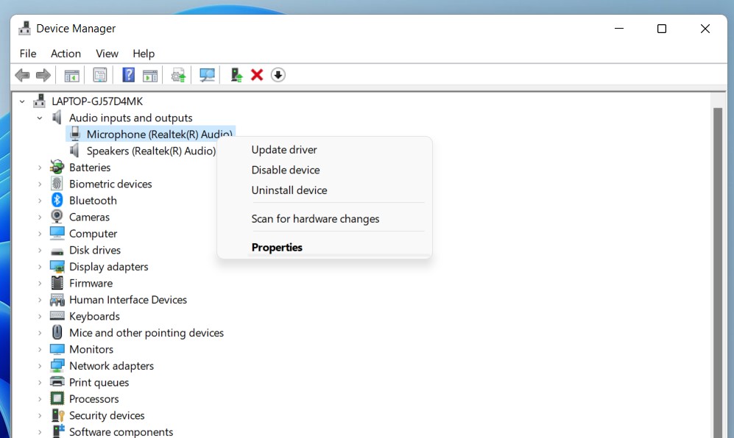734x438 pixels.
Task: Expand the Bluetooth category
Action: tap(40, 201)
